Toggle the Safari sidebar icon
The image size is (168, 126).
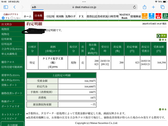(x=6, y=7)
